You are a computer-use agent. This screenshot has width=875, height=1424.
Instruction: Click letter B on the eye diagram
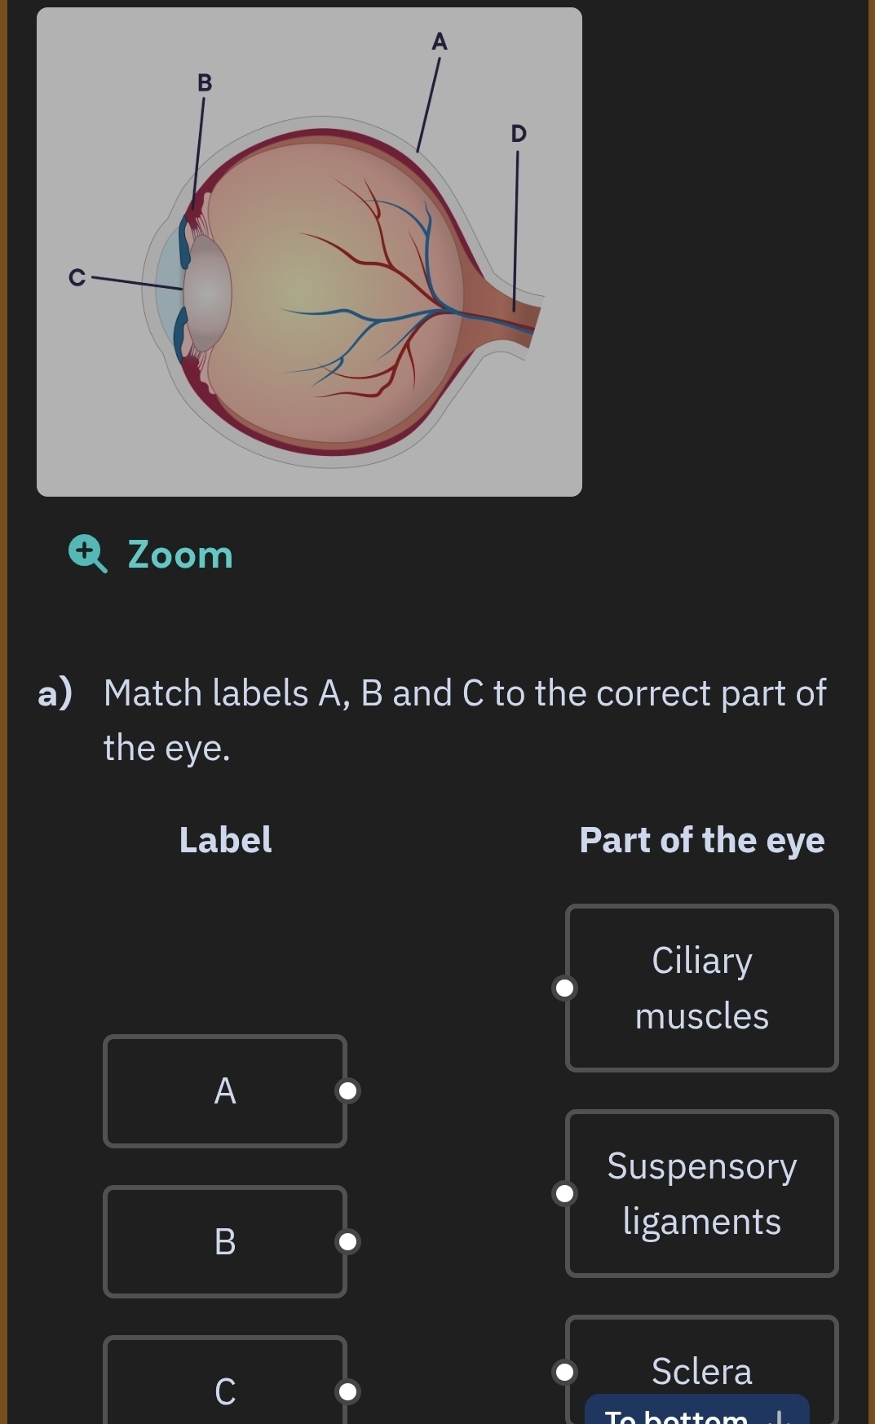(x=205, y=82)
